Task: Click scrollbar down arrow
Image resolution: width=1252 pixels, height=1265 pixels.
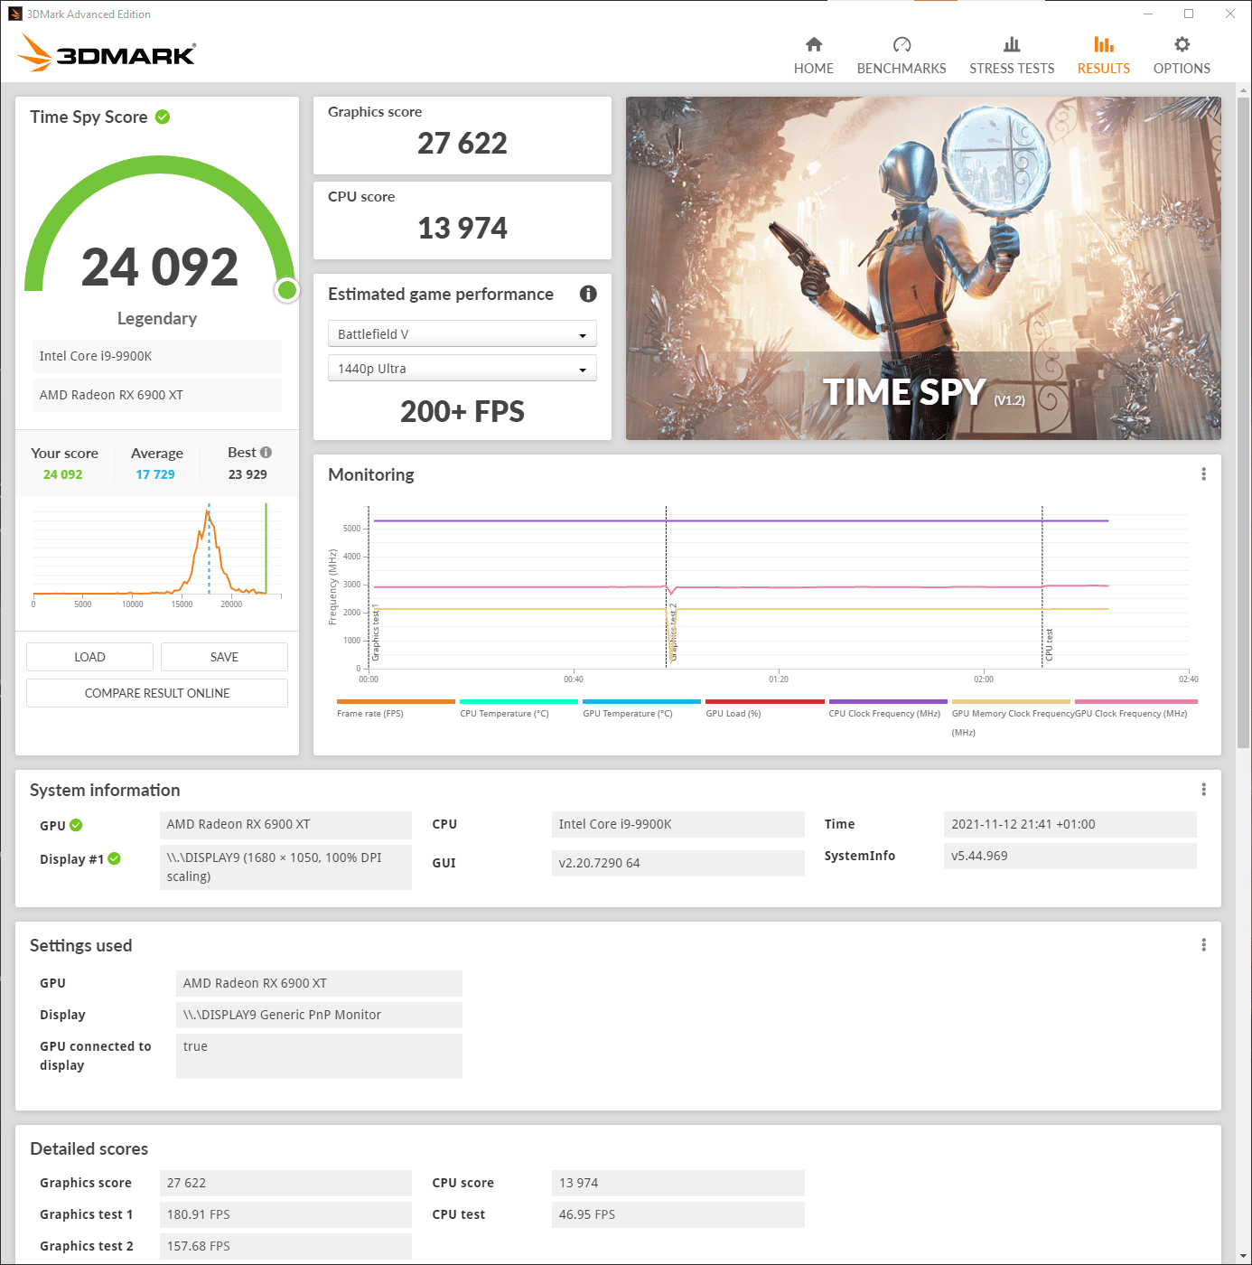Action: 1243,1256
